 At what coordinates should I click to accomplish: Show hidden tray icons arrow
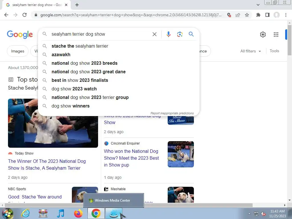pyautogui.click(x=249, y=214)
